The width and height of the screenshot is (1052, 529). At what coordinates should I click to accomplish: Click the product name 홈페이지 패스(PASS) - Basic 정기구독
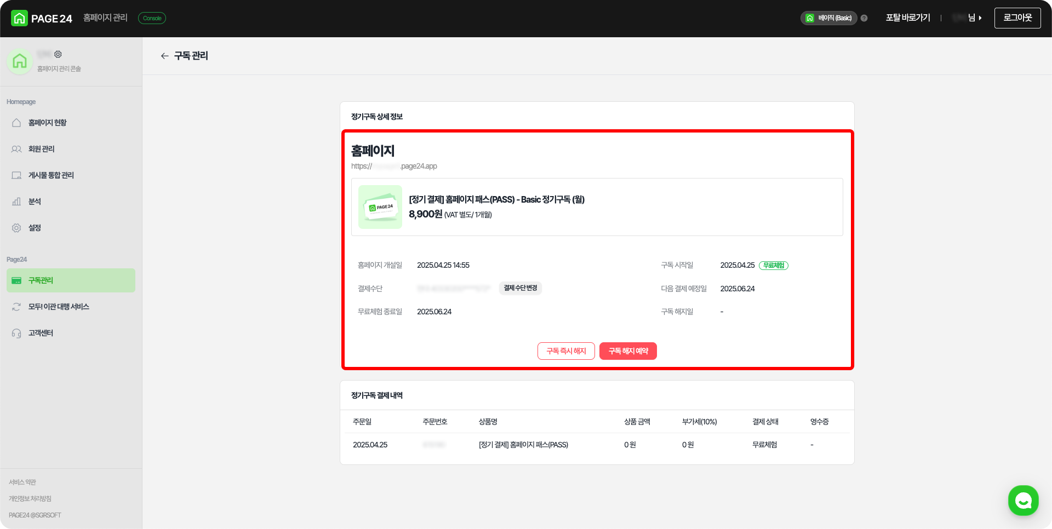coord(497,199)
